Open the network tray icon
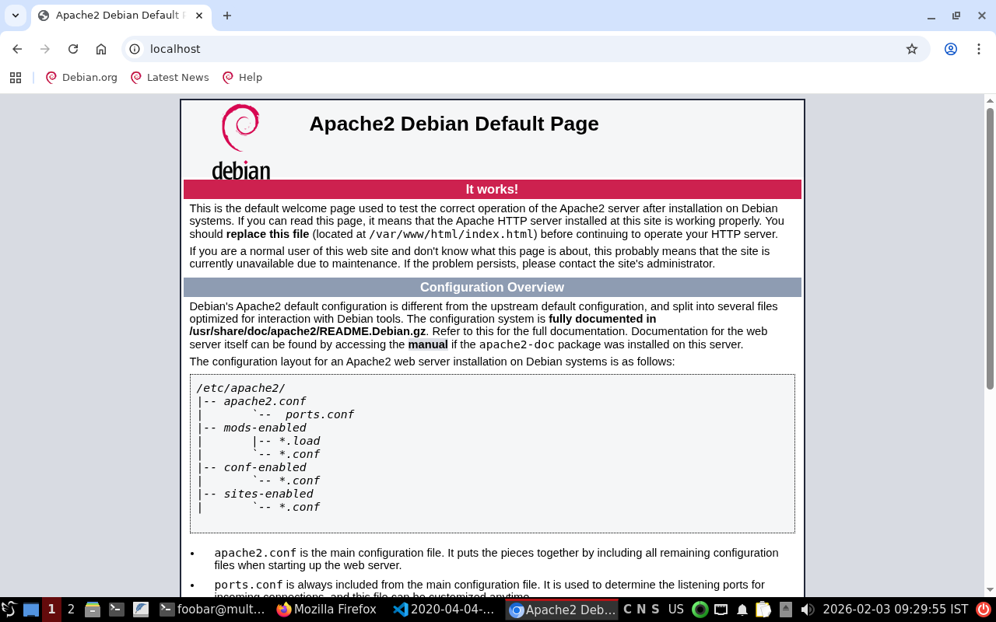 click(x=721, y=610)
